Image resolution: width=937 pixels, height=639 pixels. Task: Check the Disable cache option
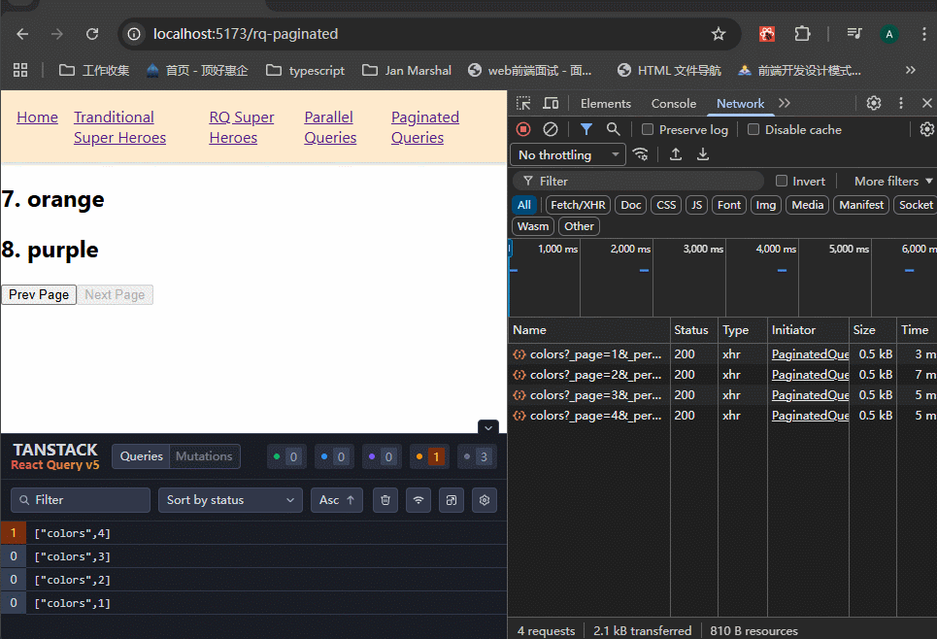pyautogui.click(x=753, y=129)
